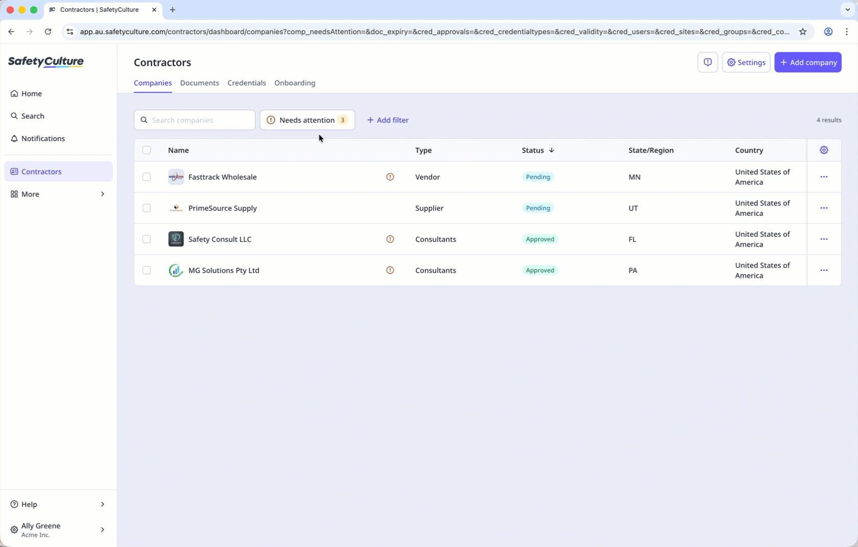
Task: Open the more options menu for Fasttrack Wholesale
Action: (824, 177)
